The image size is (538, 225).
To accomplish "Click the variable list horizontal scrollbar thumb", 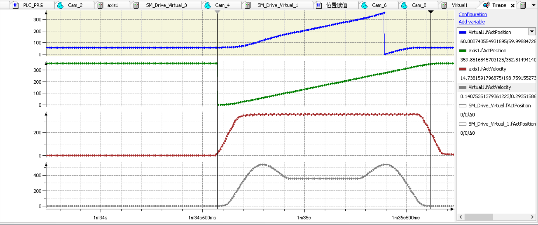I will 479,217.
